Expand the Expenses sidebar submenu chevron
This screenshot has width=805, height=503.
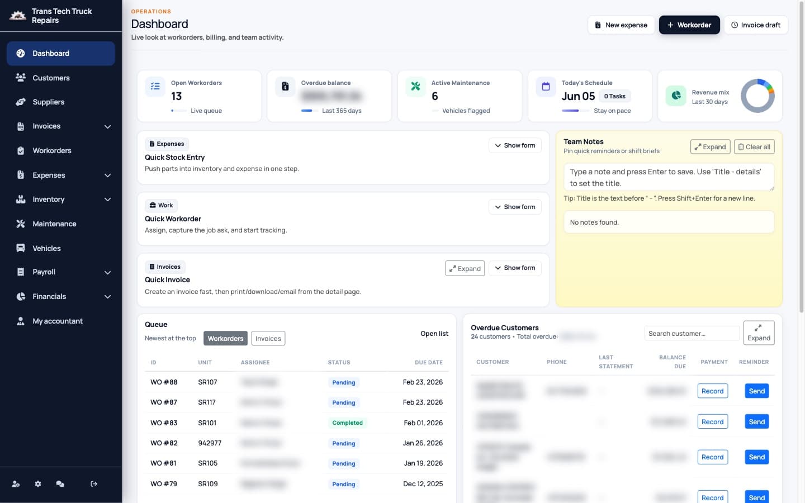(x=108, y=175)
